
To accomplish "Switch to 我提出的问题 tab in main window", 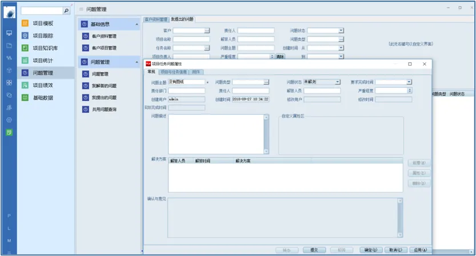I will [x=182, y=19].
